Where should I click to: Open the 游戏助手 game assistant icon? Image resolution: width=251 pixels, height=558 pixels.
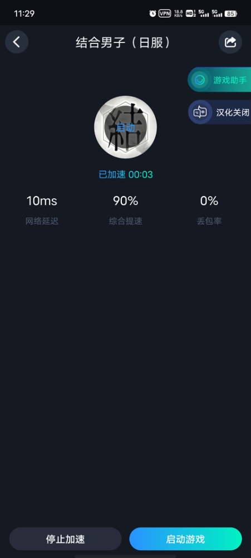tap(200, 80)
